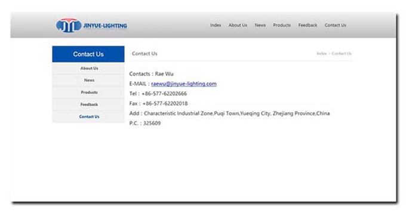The image size is (406, 219).
Task: Select About Us in the sidebar
Action: click(x=88, y=69)
